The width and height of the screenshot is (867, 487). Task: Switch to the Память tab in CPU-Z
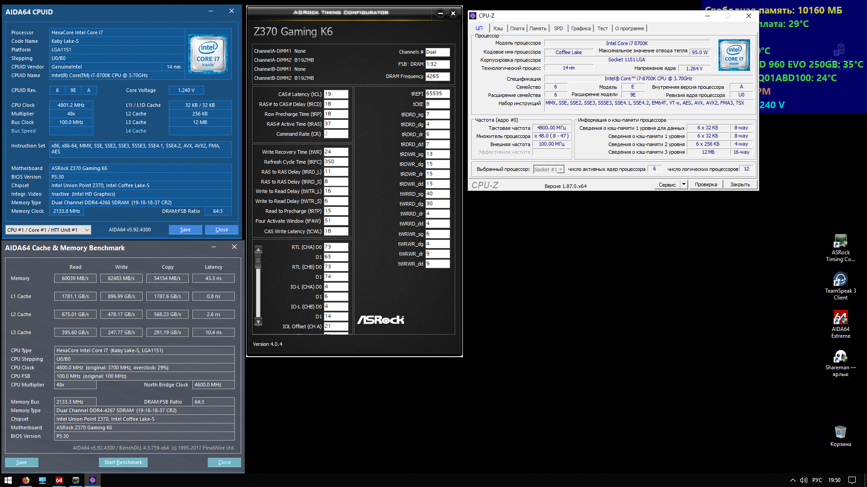(x=537, y=28)
